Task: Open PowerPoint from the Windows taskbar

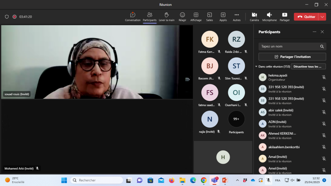Action: [225, 180]
